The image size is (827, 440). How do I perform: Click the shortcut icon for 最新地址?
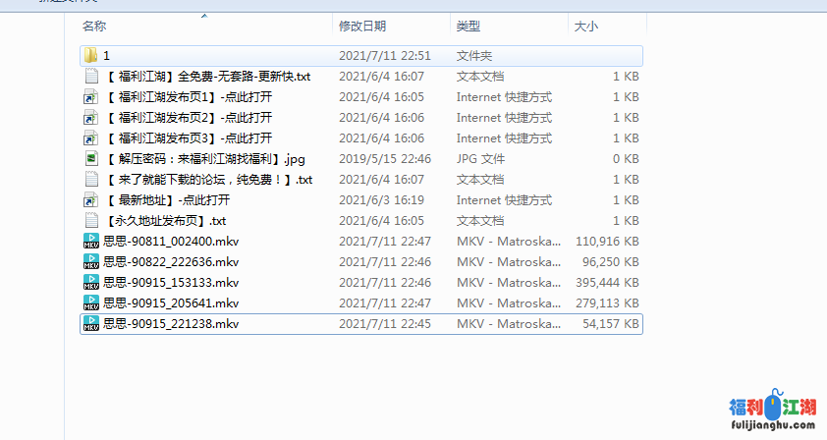click(90, 200)
